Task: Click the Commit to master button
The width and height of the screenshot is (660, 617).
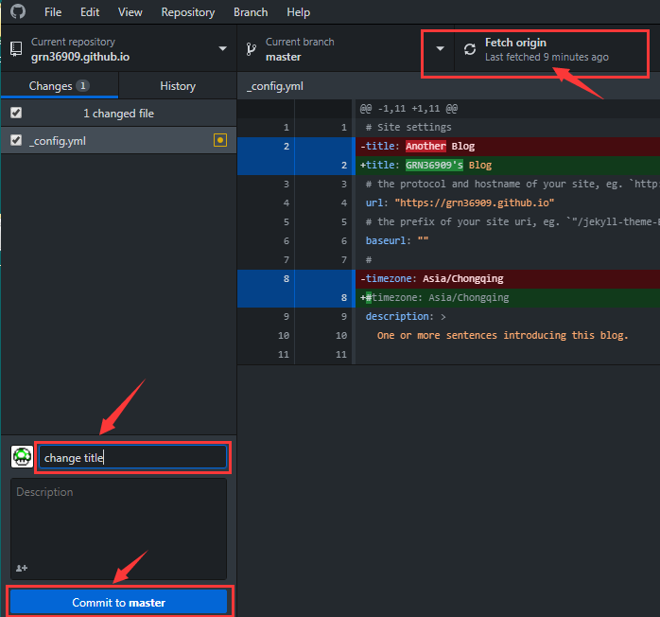Action: coord(119,602)
